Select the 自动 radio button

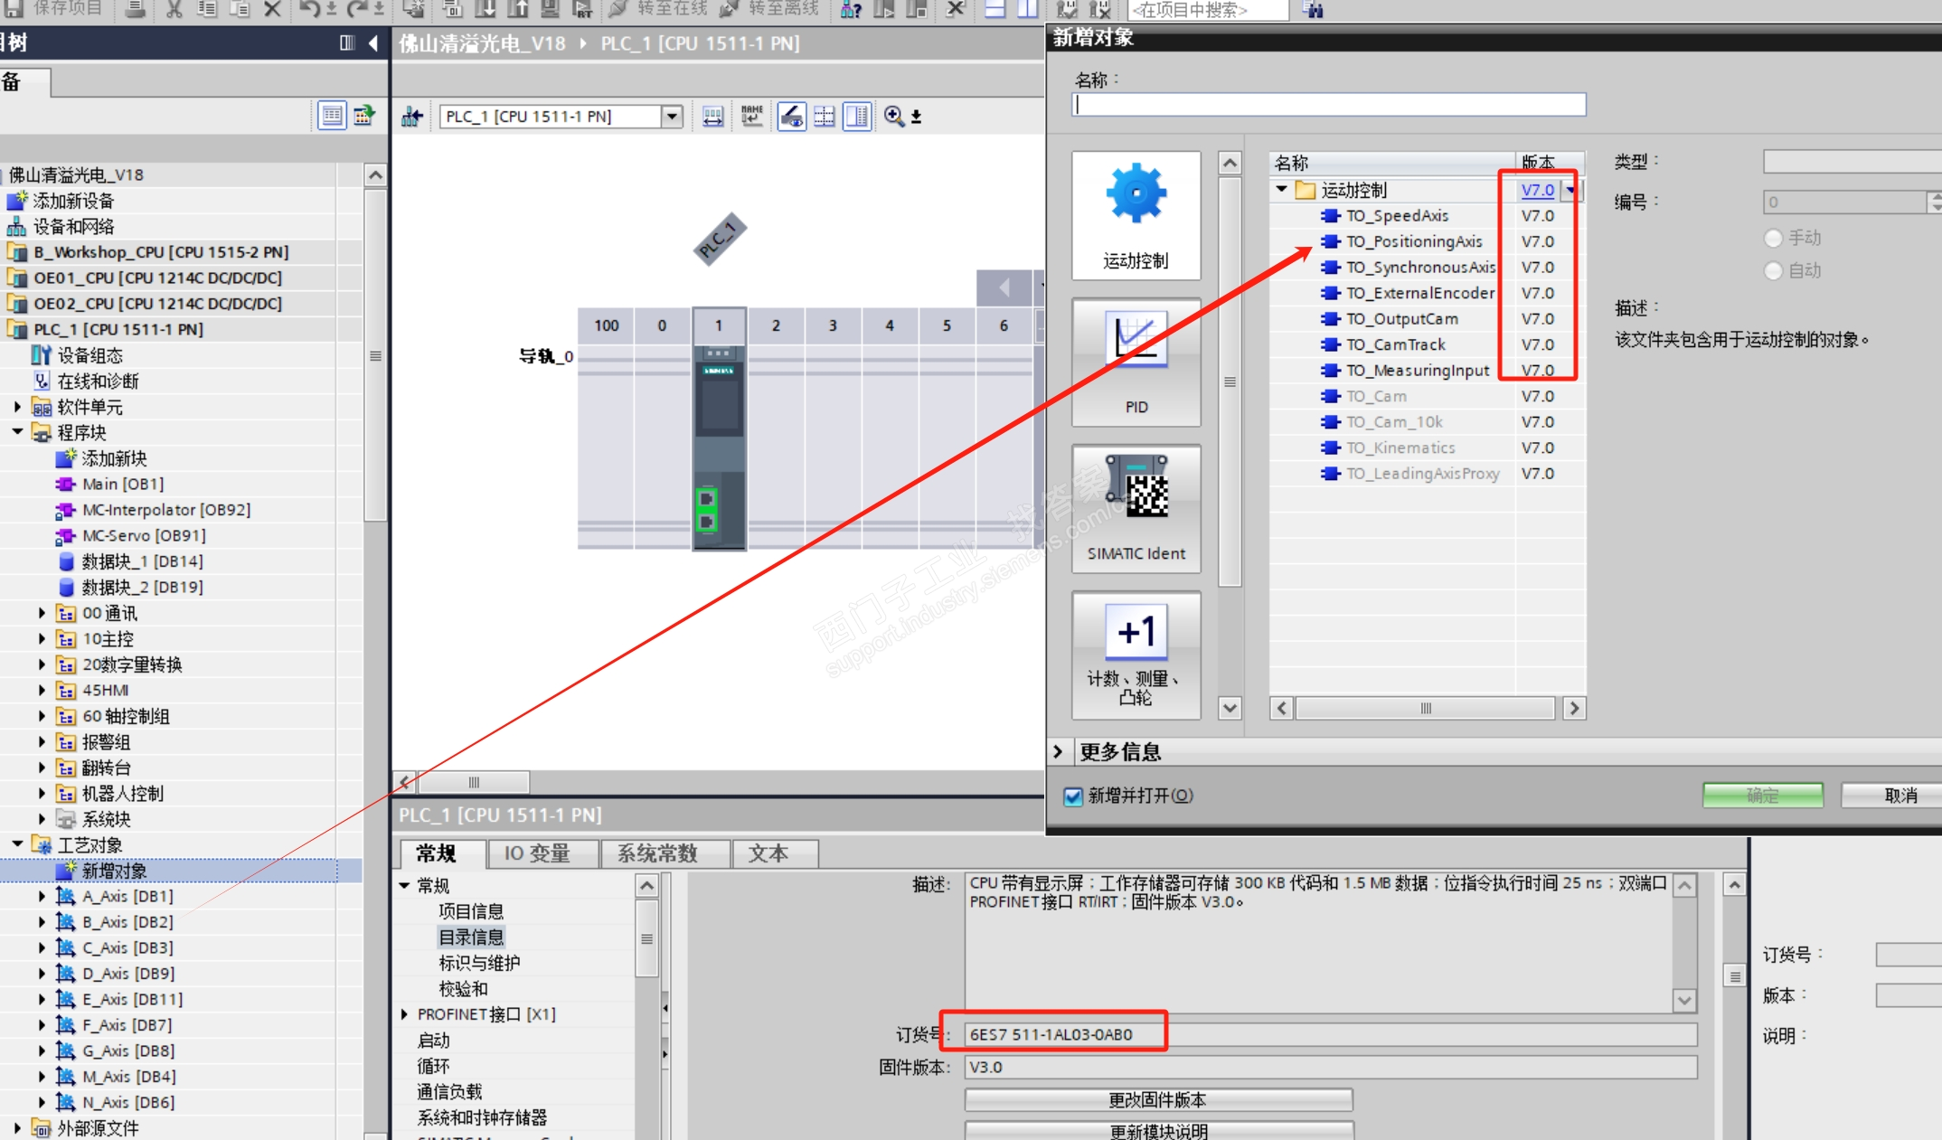click(x=1773, y=270)
